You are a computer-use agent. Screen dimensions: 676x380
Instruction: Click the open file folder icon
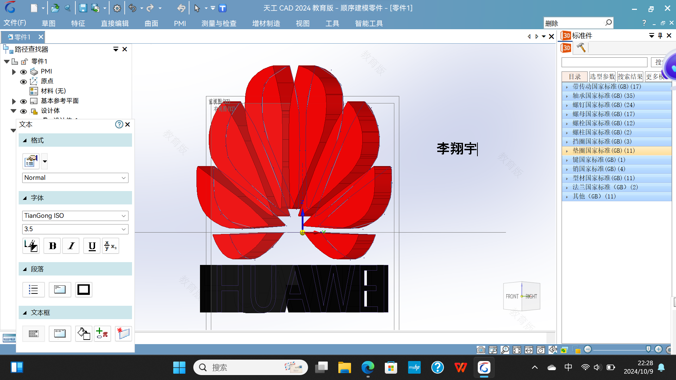tap(55, 8)
